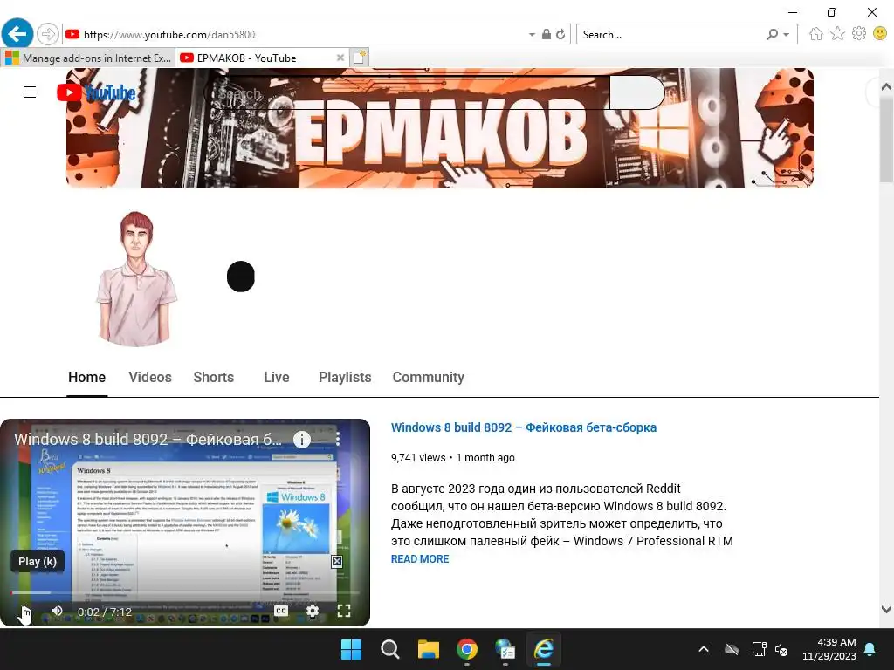894x670 pixels.
Task: Click the smiley feedback icon
Action: 880,34
